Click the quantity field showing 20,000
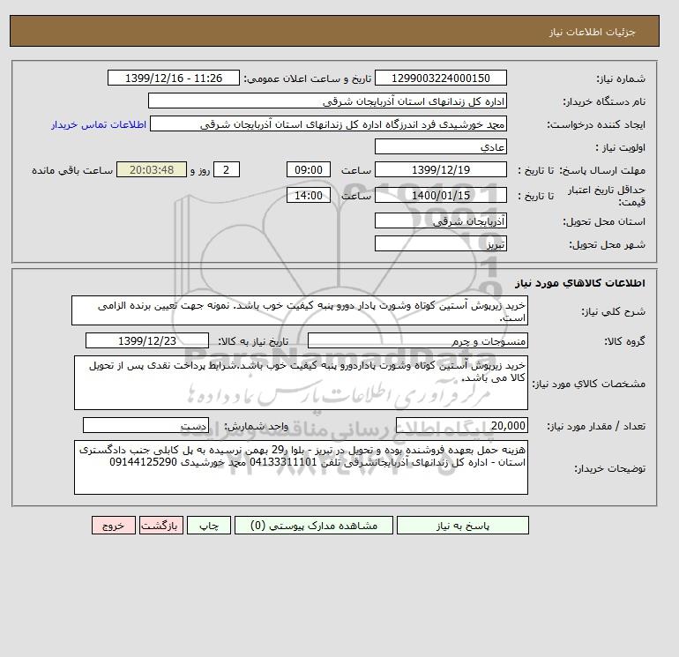This screenshot has height=657, width=679. point(461,425)
